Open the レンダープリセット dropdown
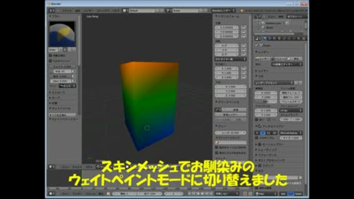The height and width of the screenshot is (199, 354). pos(274,83)
